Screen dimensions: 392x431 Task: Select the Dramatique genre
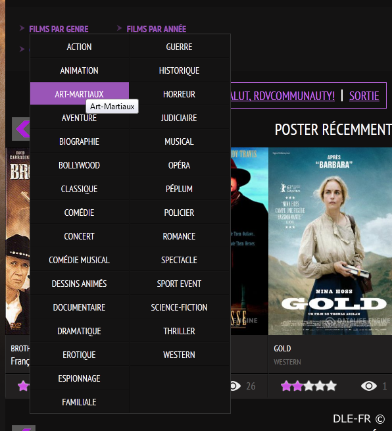point(79,331)
